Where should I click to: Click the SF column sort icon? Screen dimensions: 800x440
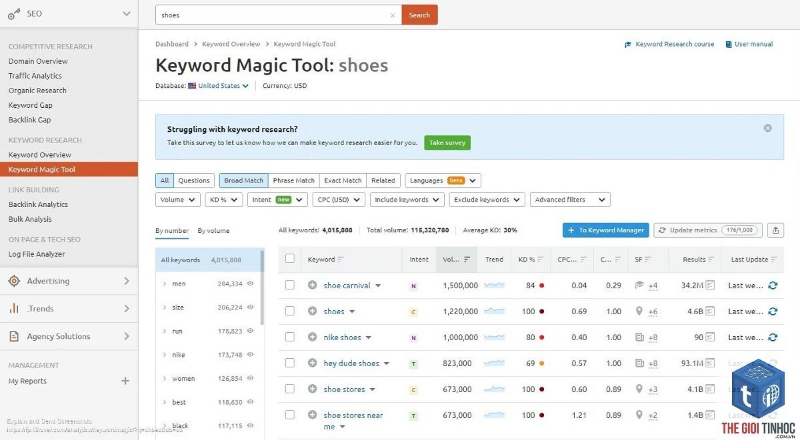coord(647,260)
